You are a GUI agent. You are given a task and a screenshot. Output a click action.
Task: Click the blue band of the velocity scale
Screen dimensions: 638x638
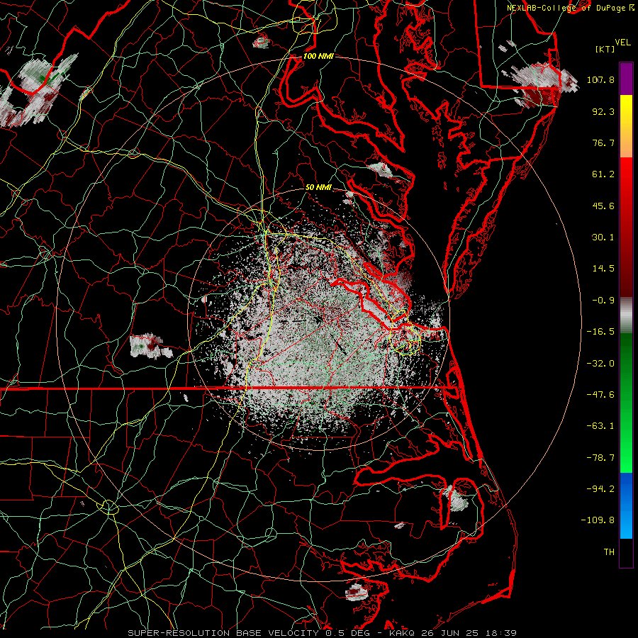(x=626, y=505)
